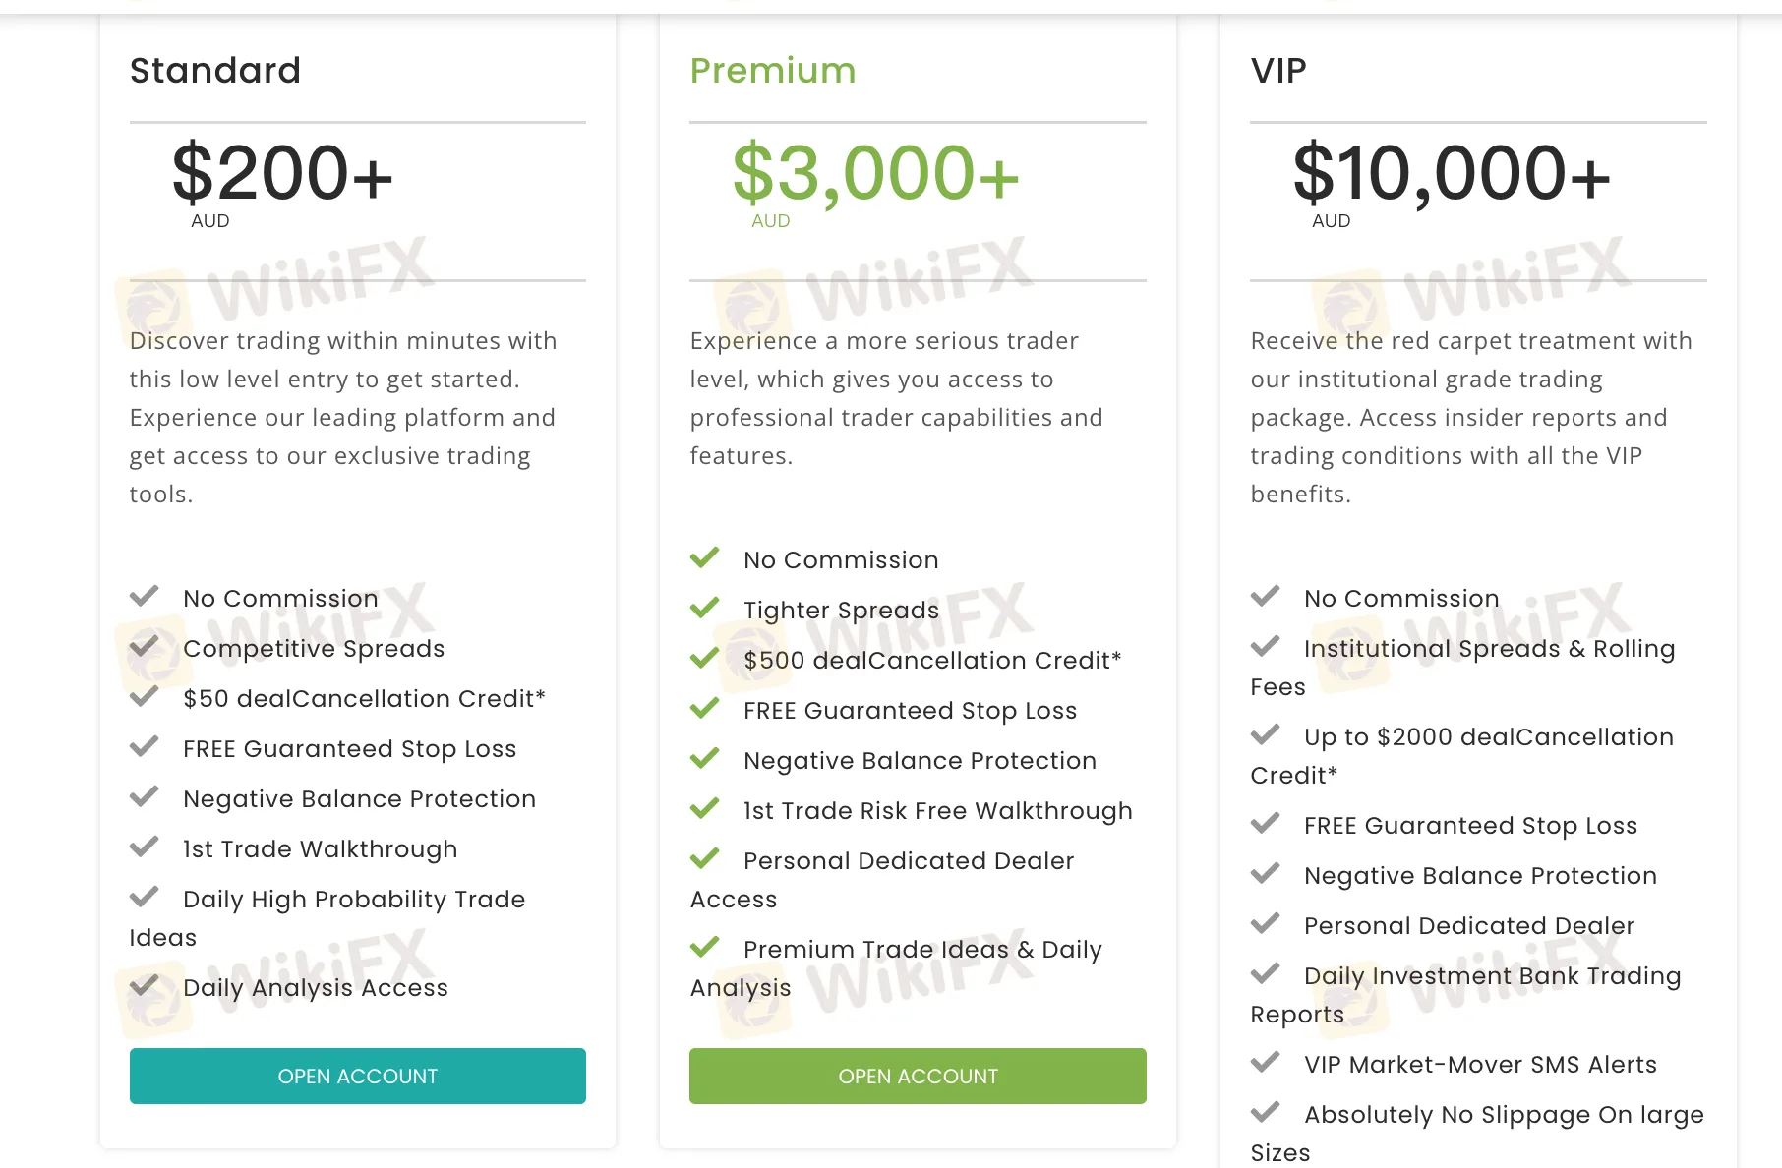Click the checkmark beside Institutional Spreads & Rolling Fees
The image size is (1782, 1168).
coord(1266,646)
